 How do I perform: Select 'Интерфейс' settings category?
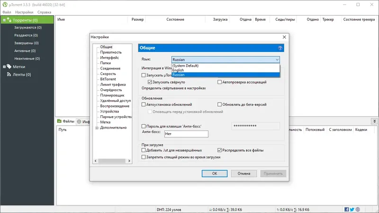click(109, 58)
